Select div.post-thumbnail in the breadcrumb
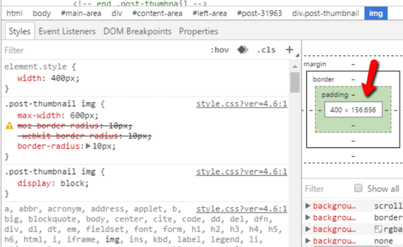Screen dimensions: 403x247 (325, 13)
